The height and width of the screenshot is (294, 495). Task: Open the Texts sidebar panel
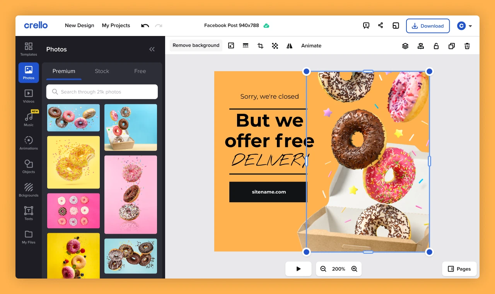[x=29, y=214]
